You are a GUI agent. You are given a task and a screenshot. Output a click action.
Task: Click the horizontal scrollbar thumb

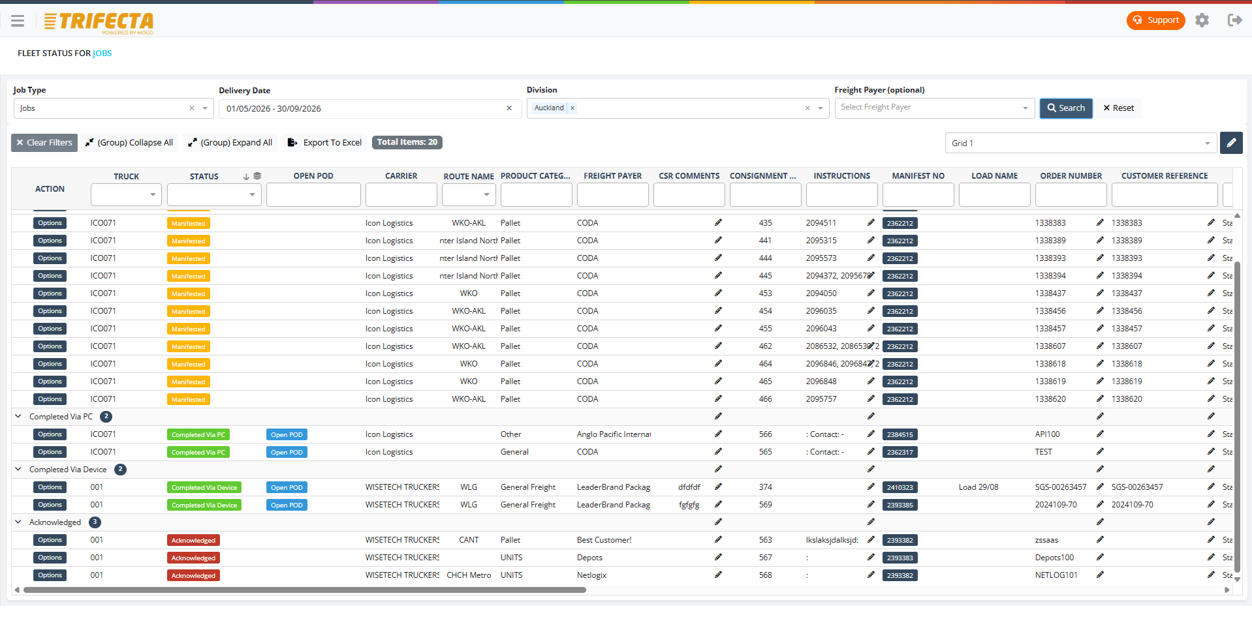(304, 590)
